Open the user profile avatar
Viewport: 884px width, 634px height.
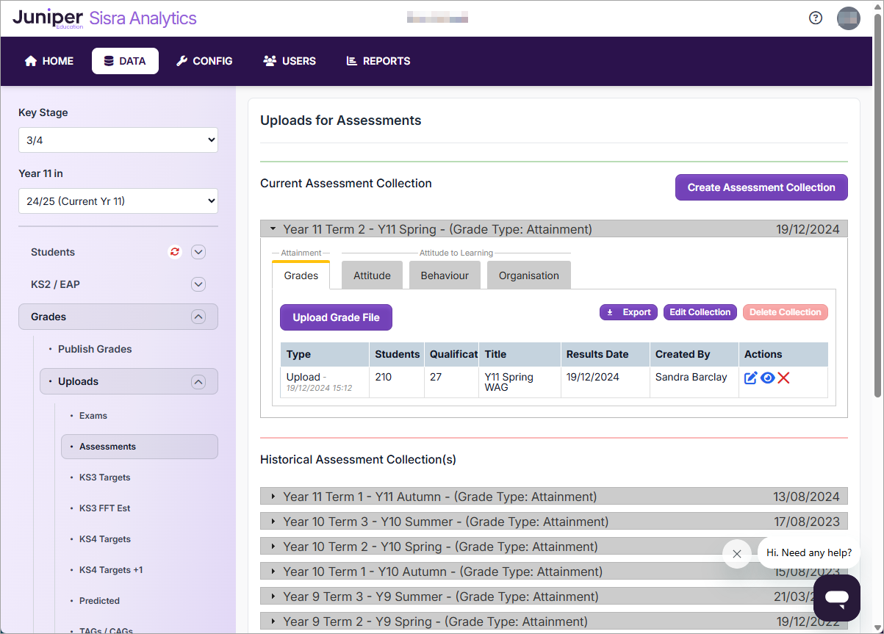(848, 18)
